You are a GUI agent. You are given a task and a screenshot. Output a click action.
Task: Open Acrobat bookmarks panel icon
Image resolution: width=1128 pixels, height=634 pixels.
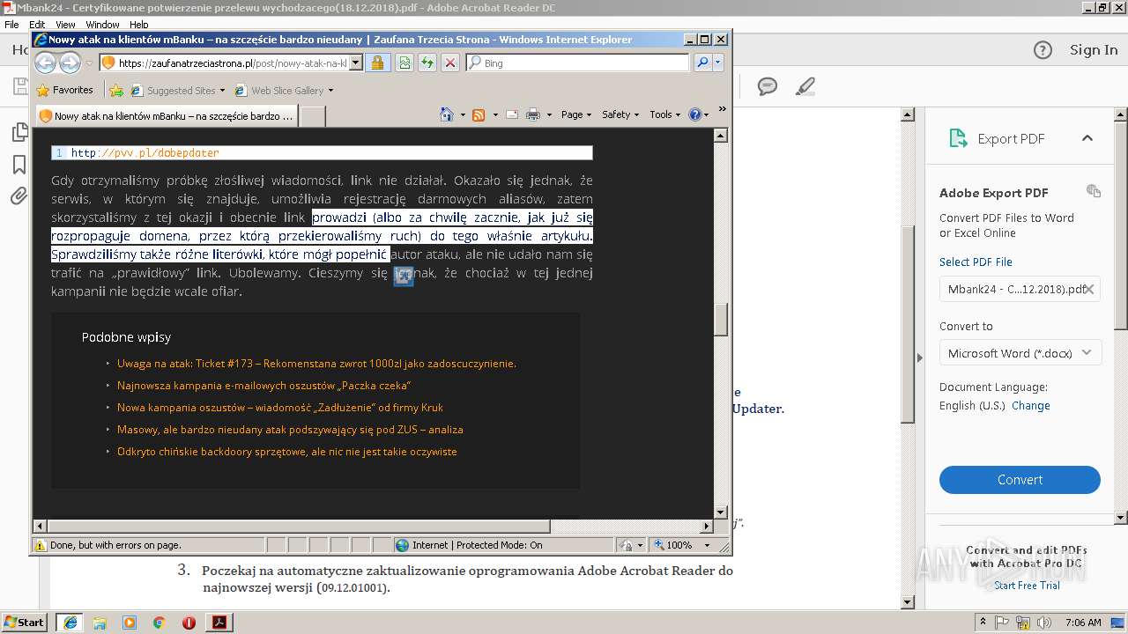click(x=19, y=165)
